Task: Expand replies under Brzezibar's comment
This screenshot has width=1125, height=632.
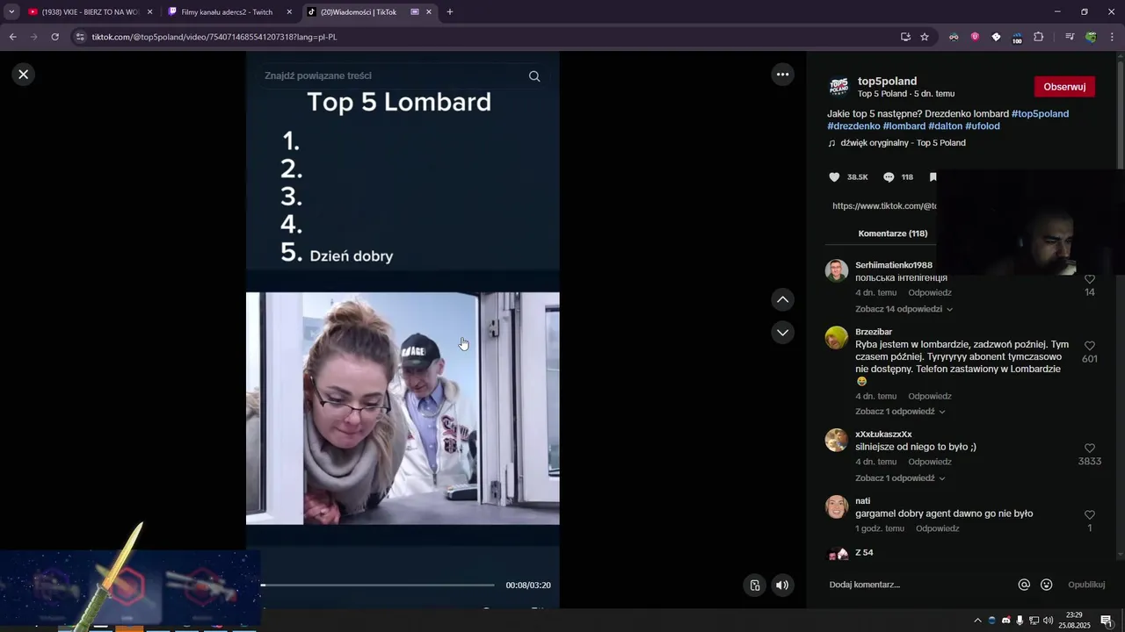Action: point(900,412)
